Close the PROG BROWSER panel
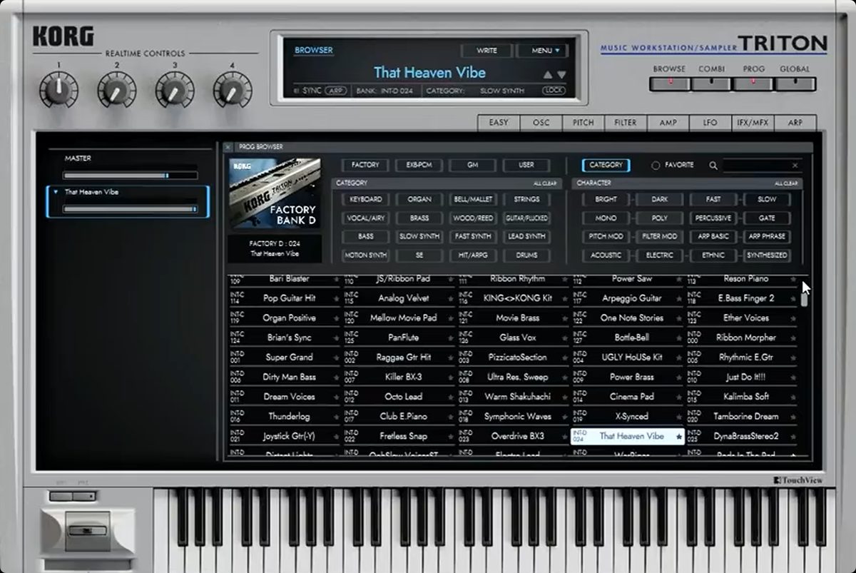Viewport: 856px width, 573px height. tap(228, 147)
